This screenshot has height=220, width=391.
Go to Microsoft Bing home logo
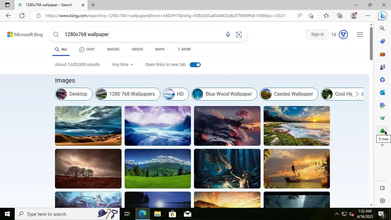click(25, 35)
